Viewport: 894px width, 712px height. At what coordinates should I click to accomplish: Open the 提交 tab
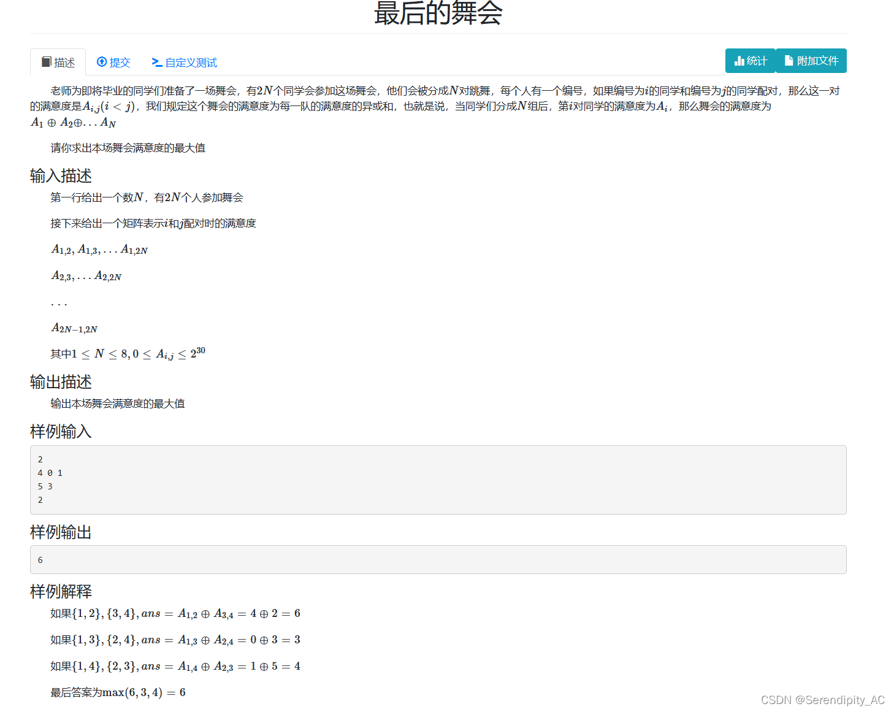click(113, 62)
